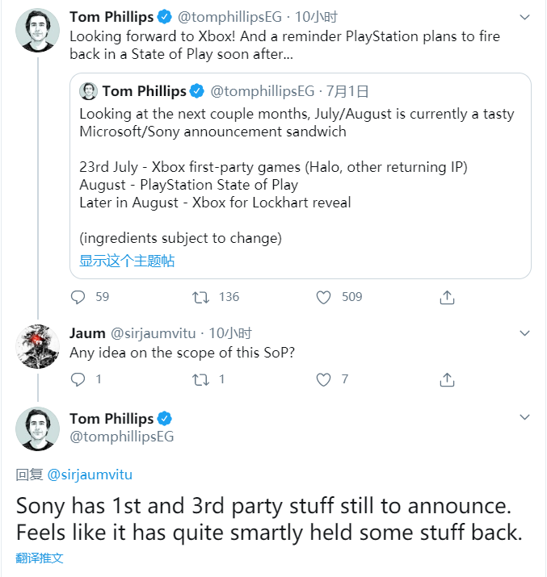Like Jaum's tweet with 7 likes

click(x=324, y=379)
